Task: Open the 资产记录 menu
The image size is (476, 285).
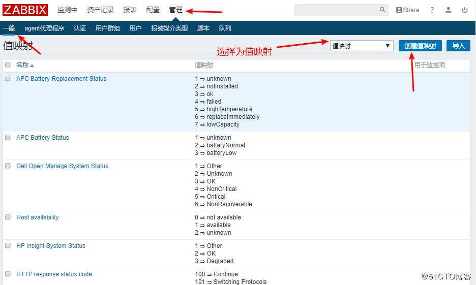Action: tap(100, 10)
